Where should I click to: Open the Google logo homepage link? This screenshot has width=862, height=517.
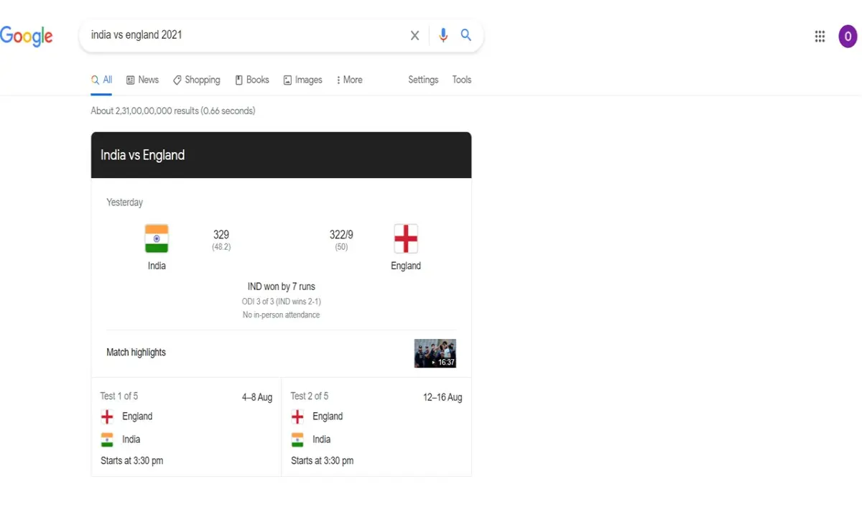pyautogui.click(x=26, y=36)
